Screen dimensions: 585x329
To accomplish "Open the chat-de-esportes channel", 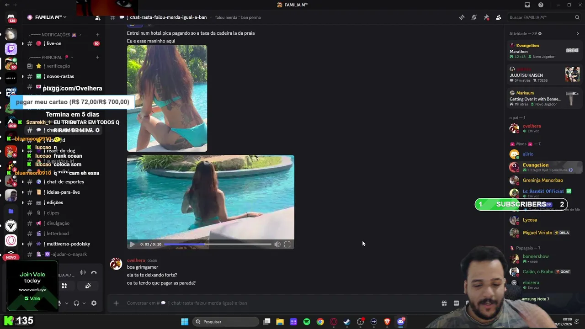I will pos(63,181).
